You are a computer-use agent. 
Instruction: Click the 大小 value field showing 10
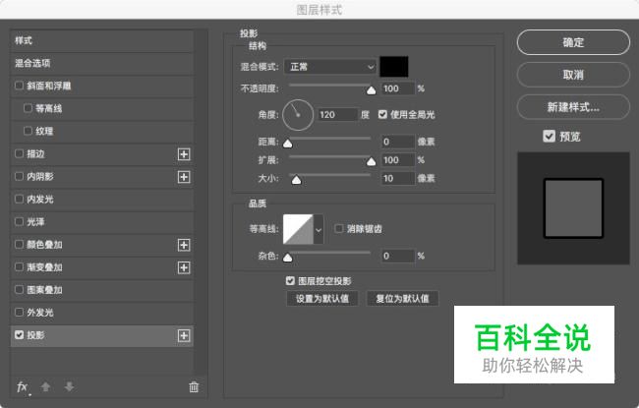pos(398,179)
